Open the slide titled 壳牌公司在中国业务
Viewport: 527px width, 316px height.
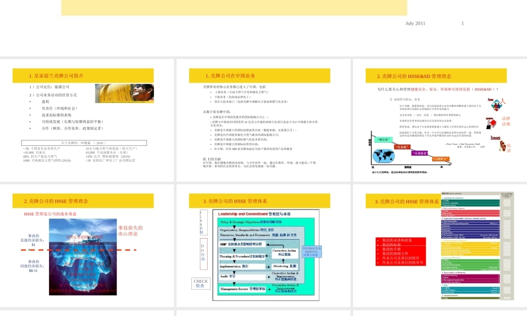pos(262,76)
